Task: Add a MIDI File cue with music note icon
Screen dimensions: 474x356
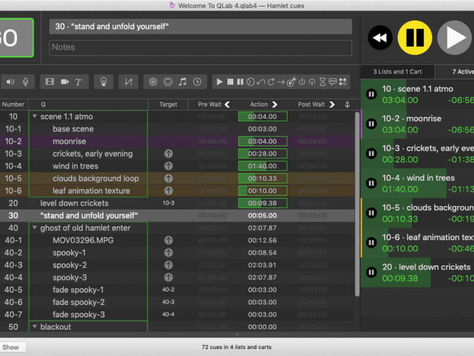Action: tap(182, 82)
